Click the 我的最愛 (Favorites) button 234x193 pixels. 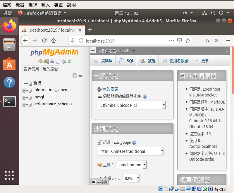(x=50, y=69)
